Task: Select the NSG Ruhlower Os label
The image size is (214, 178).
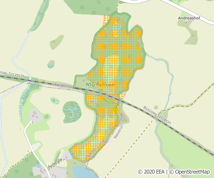Action: (101, 87)
